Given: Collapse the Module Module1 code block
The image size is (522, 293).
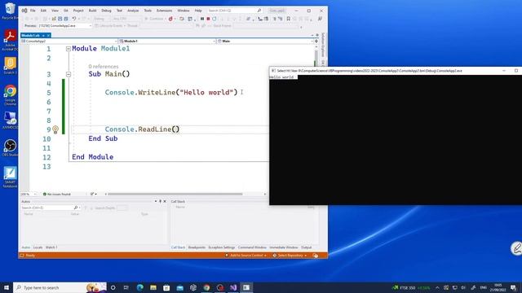Looking at the screenshot, I should point(69,49).
